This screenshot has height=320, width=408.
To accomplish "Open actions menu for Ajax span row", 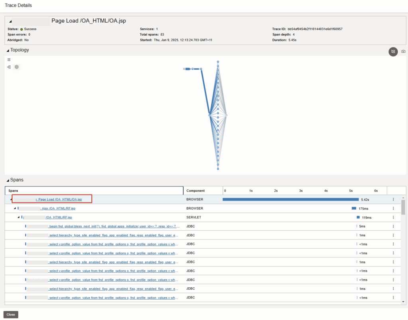I will tap(393, 208).
